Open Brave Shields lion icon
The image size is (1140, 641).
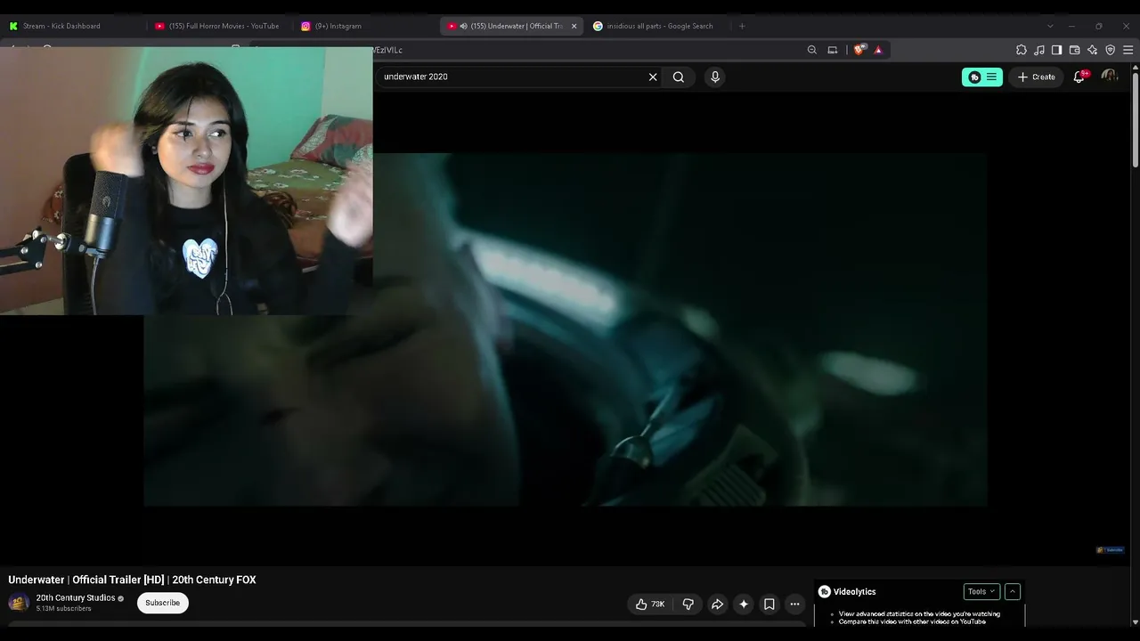pos(859,50)
